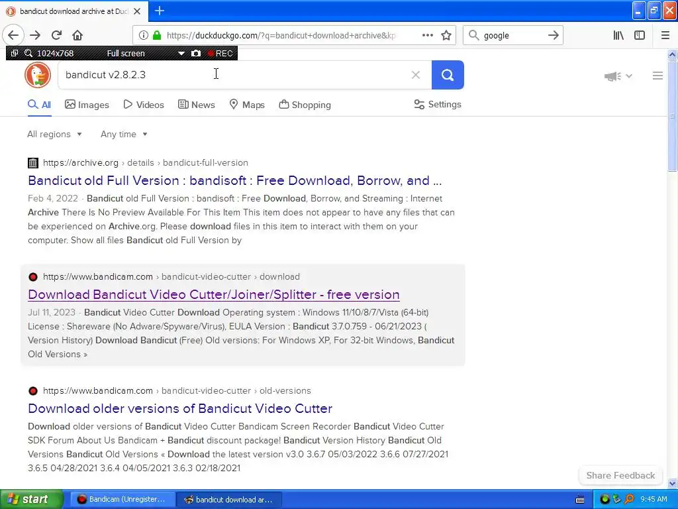Bookmark this page with the star
The width and height of the screenshot is (678, 509).
[x=446, y=36]
